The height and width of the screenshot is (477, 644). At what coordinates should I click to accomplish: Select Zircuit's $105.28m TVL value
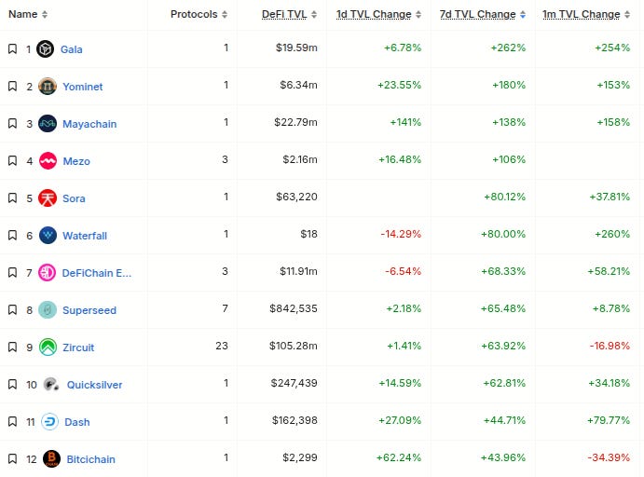pyautogui.click(x=294, y=346)
